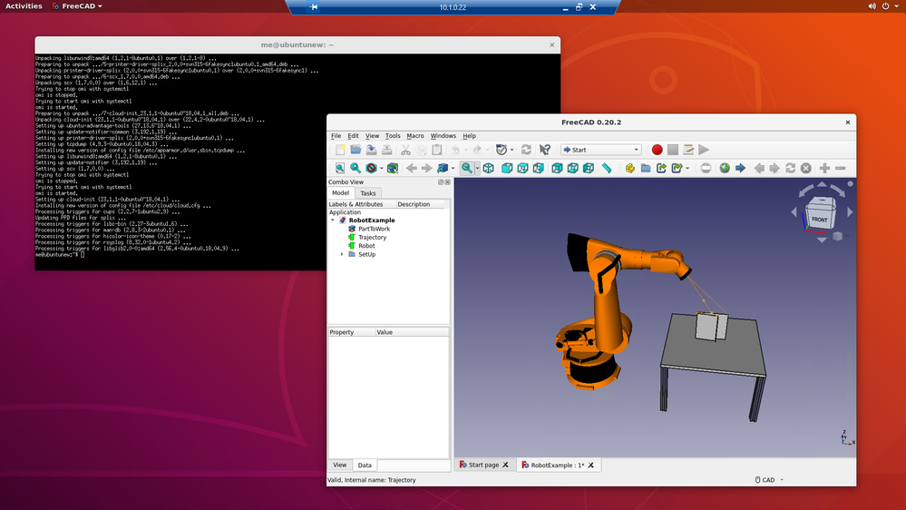Click the Fit all view icon
The height and width of the screenshot is (510, 906).
(x=340, y=168)
